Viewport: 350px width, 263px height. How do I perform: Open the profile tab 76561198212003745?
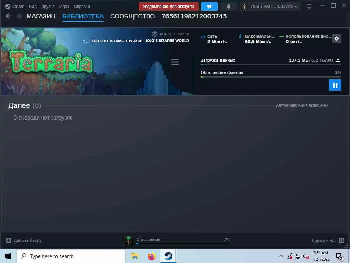(194, 16)
